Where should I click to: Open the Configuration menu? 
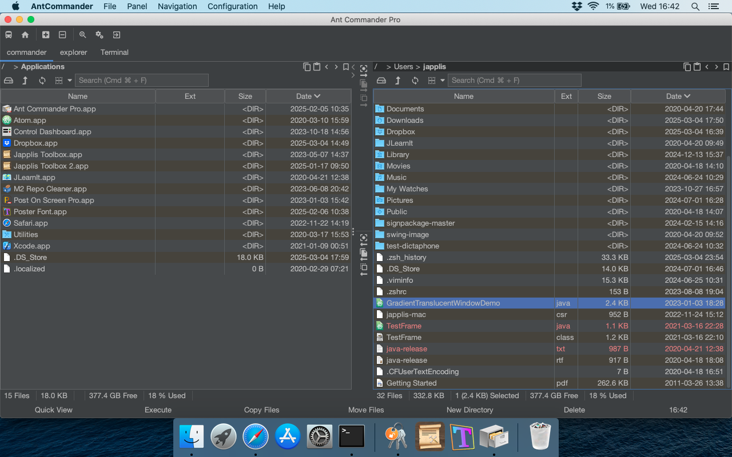click(x=232, y=6)
